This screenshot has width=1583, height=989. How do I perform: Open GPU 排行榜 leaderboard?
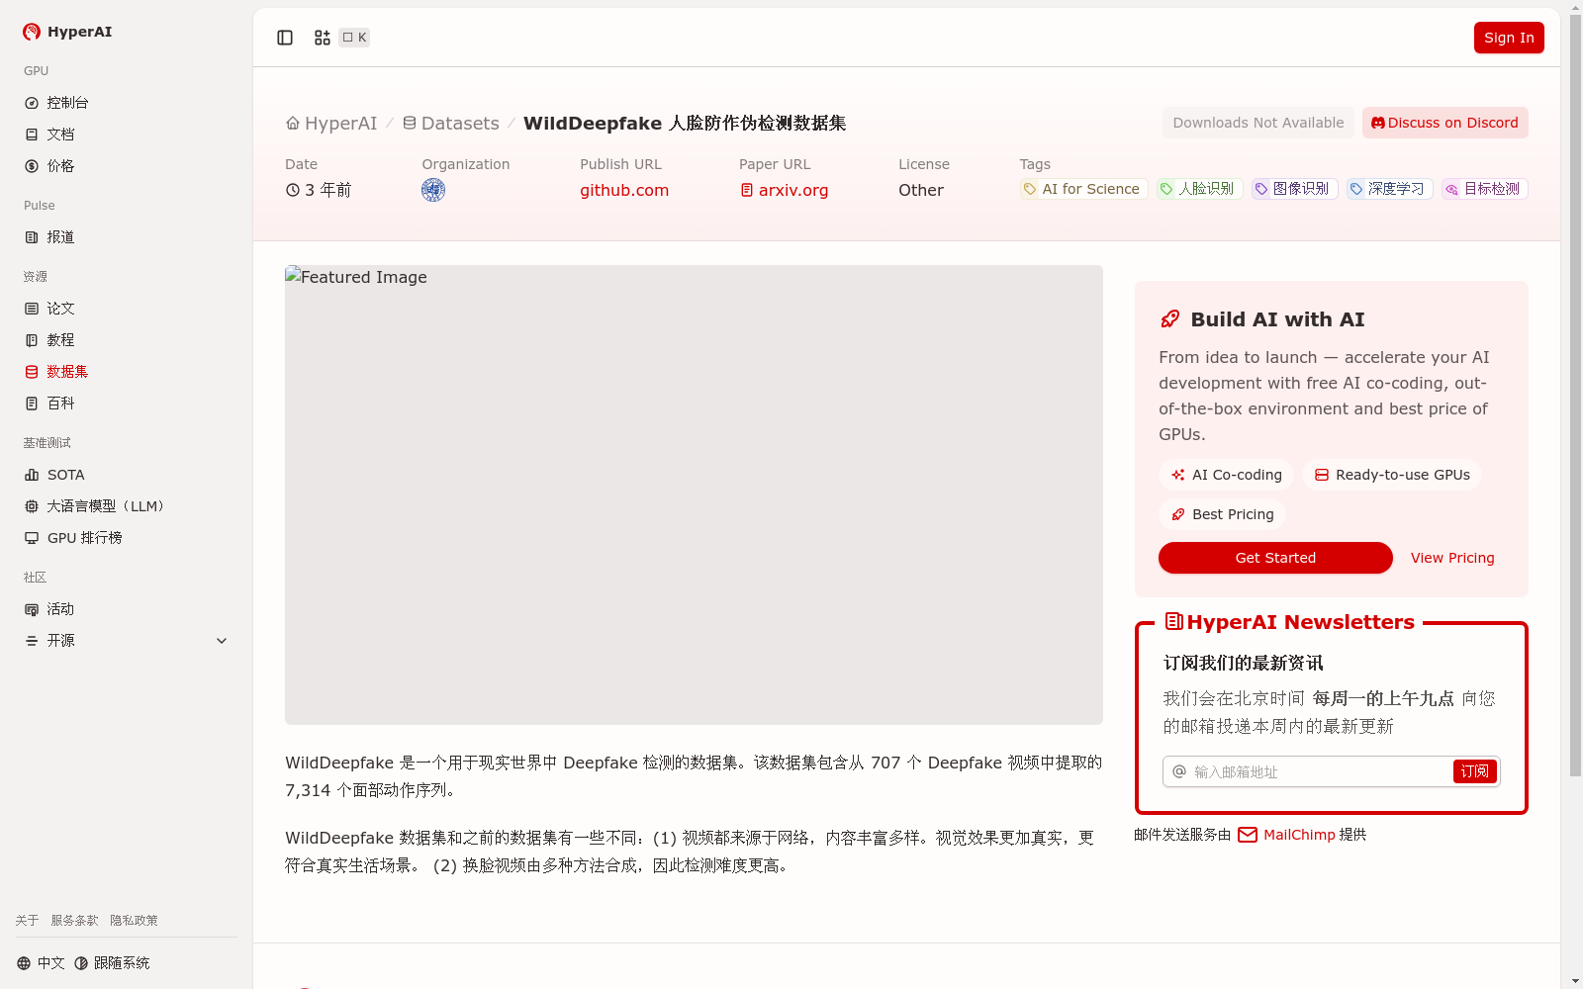pyautogui.click(x=127, y=538)
